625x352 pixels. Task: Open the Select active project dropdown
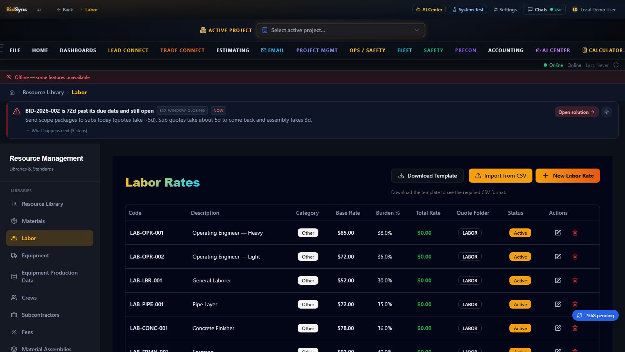point(341,30)
